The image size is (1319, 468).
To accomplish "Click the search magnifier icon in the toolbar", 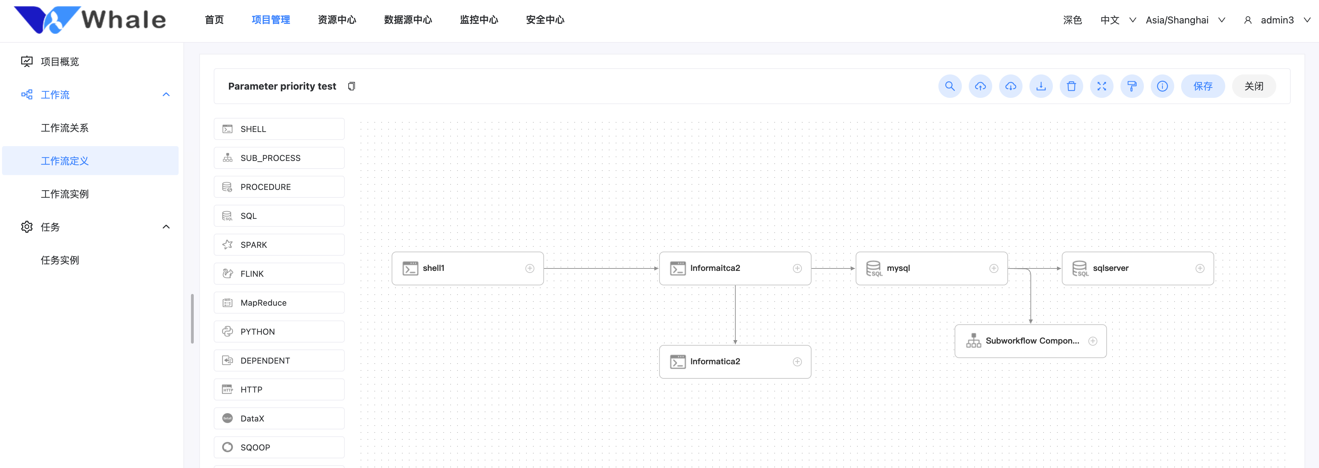I will click(x=949, y=86).
